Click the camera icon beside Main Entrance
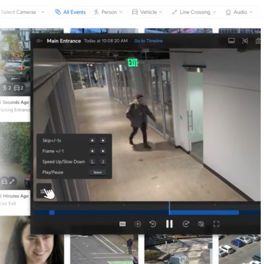264x264 pixels. pyautogui.click(x=39, y=41)
